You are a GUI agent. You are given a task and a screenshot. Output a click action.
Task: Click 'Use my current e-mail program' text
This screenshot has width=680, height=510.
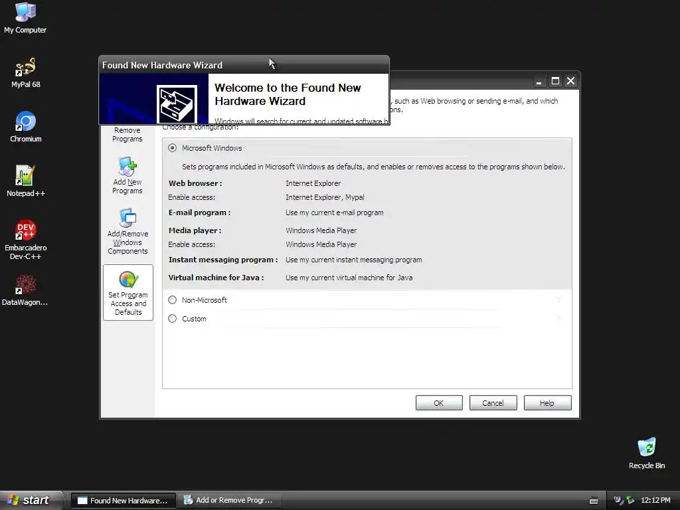tap(335, 212)
